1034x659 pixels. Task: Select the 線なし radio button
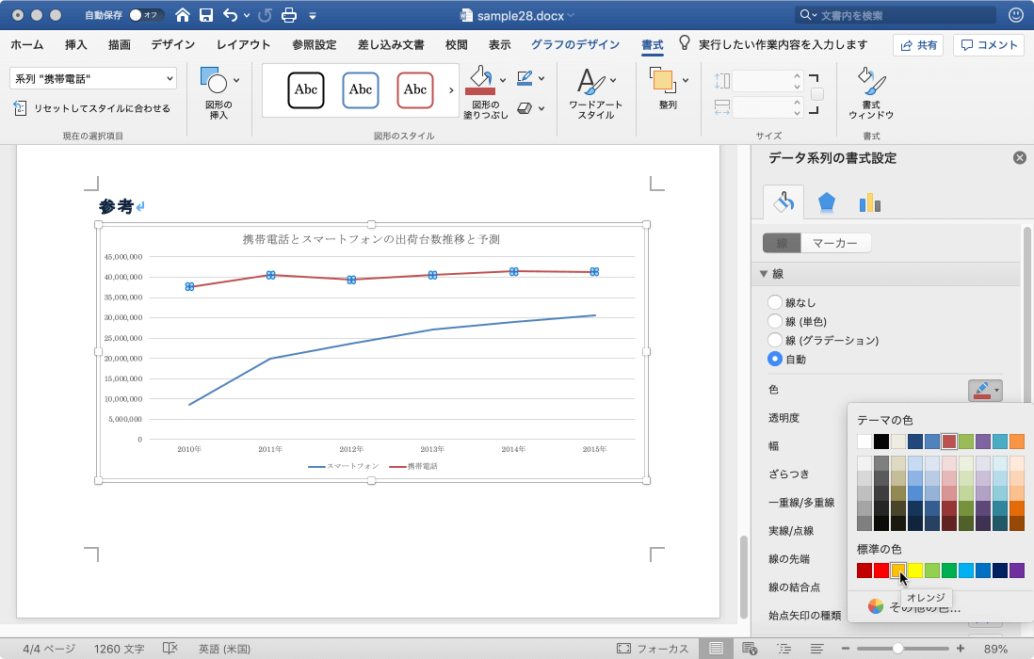775,302
